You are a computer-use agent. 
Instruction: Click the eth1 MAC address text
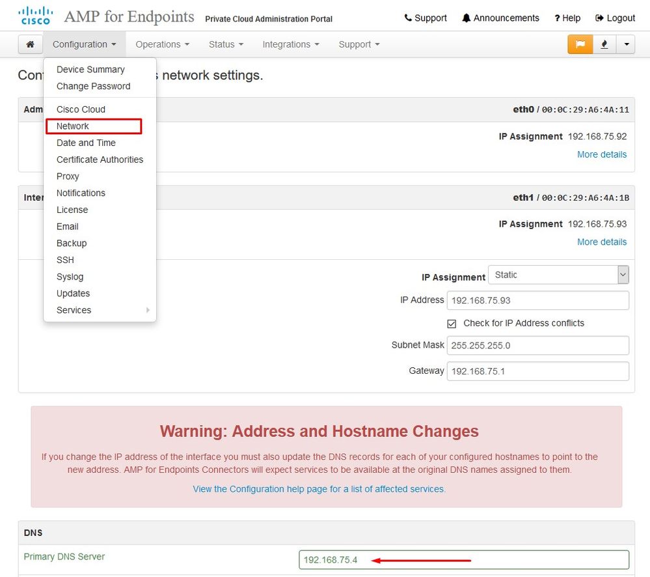coord(586,197)
